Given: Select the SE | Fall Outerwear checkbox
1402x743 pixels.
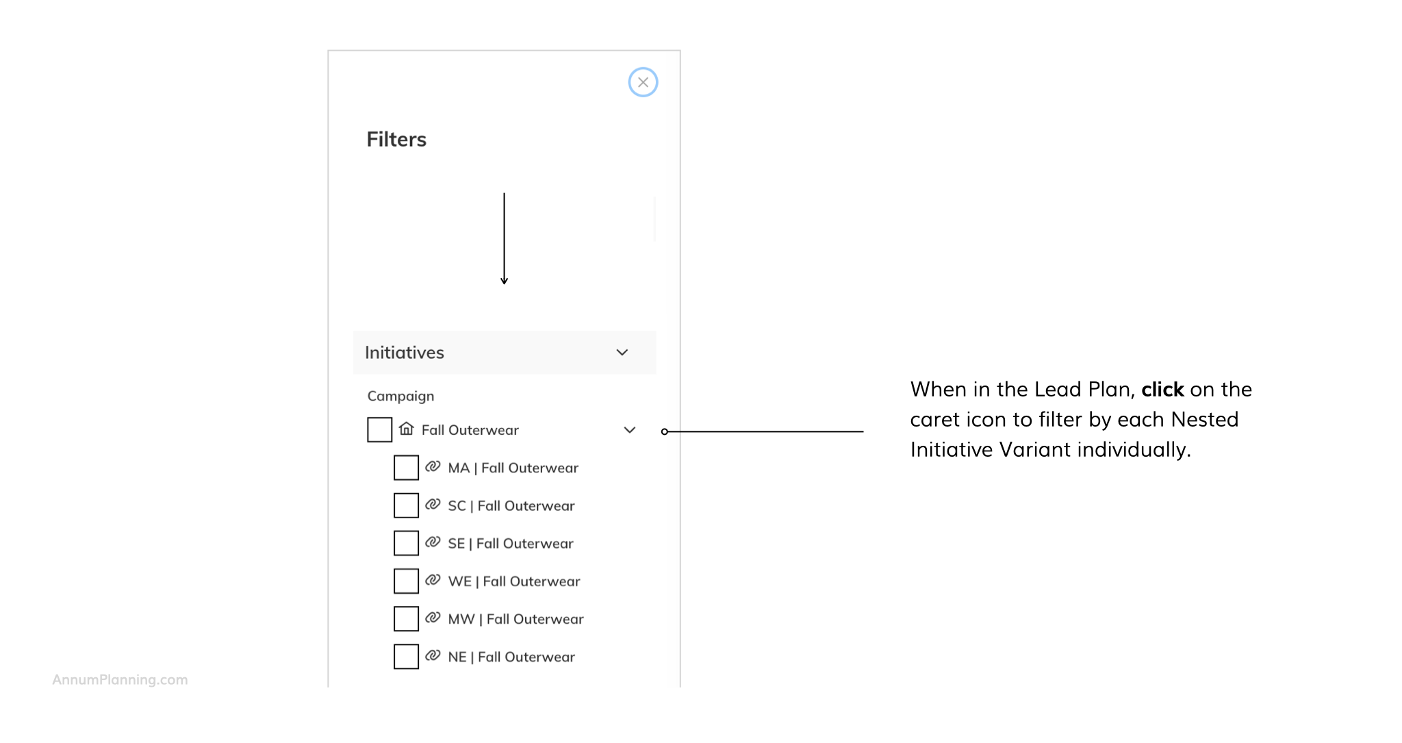Looking at the screenshot, I should 406,543.
